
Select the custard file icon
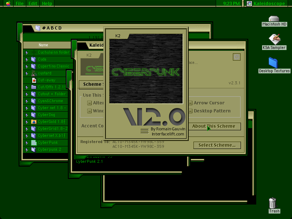(x=34, y=73)
